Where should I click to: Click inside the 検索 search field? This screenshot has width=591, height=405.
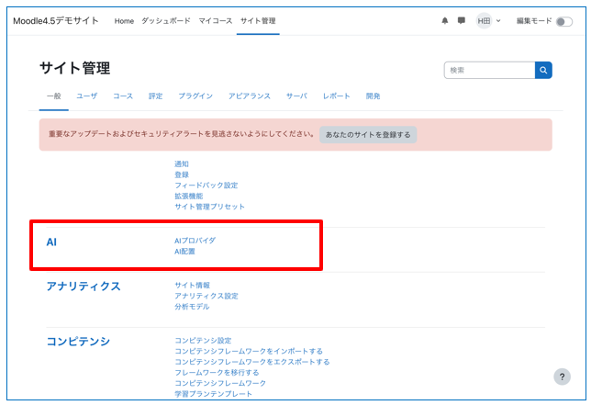point(488,70)
